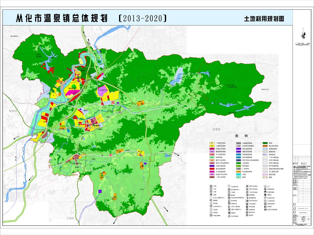
Task: Click the middle school (中学) icon
Action: click(x=211, y=192)
